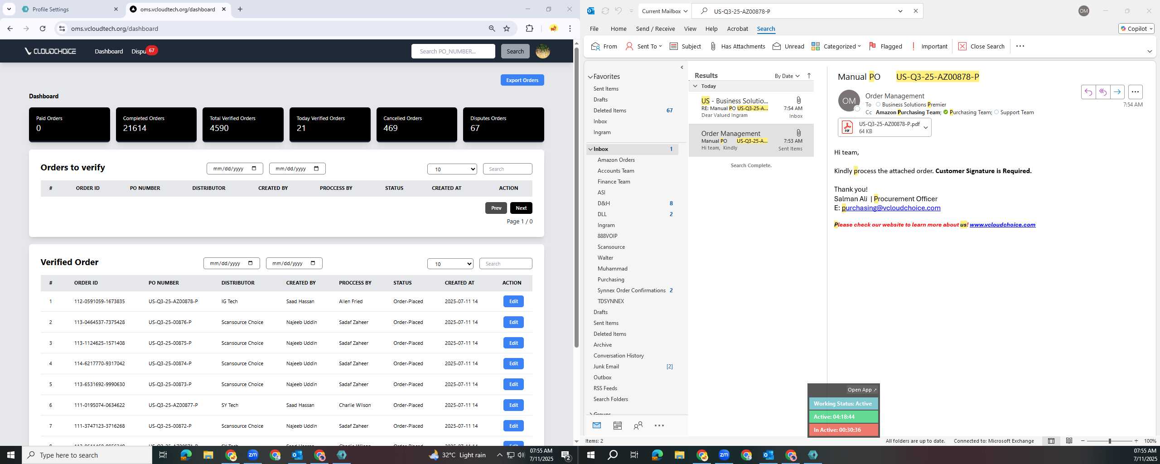Screen dimensions: 1160x464
Task: Click the Reply arrow icon in Outlook
Action: (x=1088, y=92)
